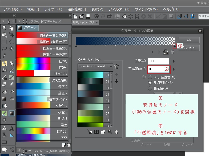Open the フィルター menu
This screenshot has height=156, width=209.
point(119,9)
